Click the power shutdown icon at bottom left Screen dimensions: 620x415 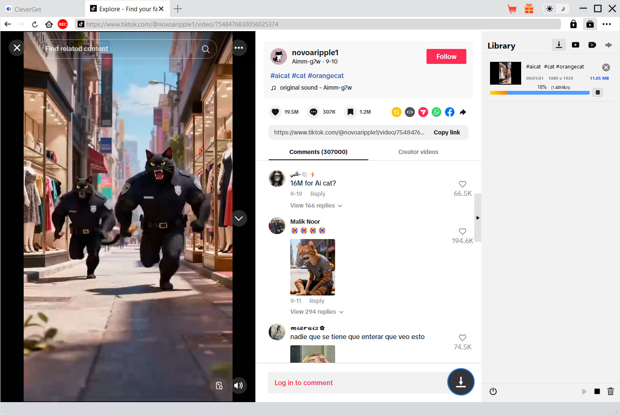coord(493,391)
